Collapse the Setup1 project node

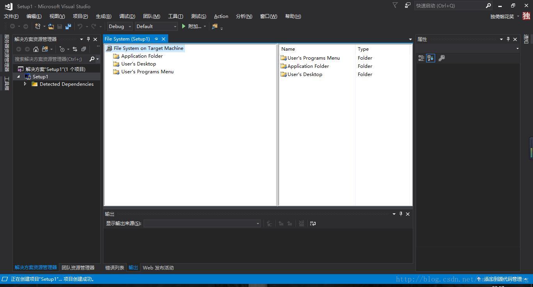point(18,77)
